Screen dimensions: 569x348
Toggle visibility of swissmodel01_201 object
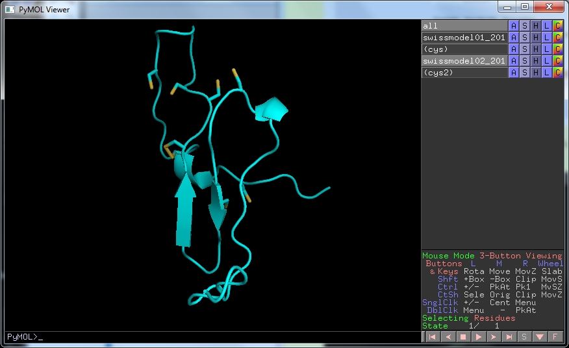(x=464, y=38)
